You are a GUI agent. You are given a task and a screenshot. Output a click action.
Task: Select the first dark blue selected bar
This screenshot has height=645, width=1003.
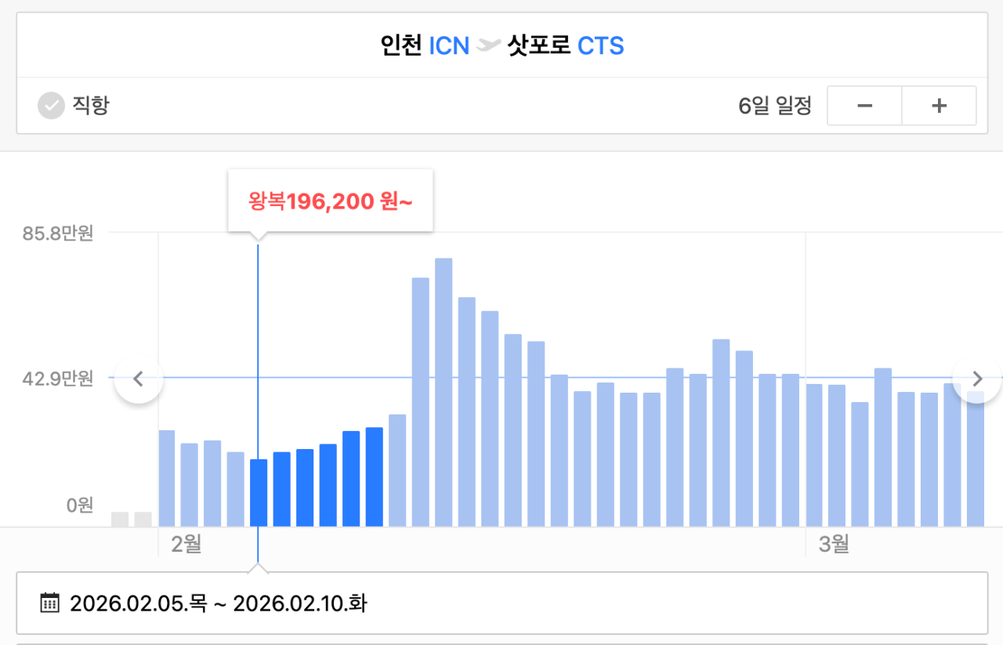[x=259, y=492]
